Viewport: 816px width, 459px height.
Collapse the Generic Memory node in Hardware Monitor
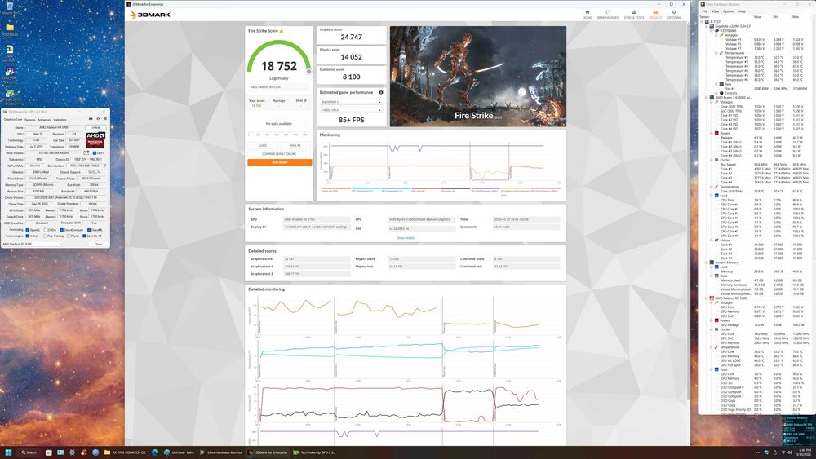pyautogui.click(x=707, y=263)
